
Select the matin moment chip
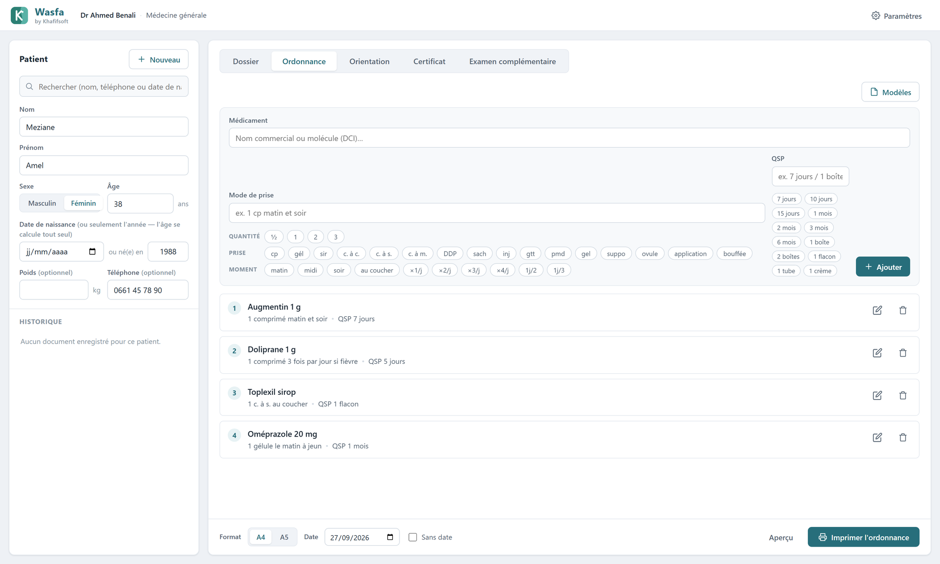[279, 270]
